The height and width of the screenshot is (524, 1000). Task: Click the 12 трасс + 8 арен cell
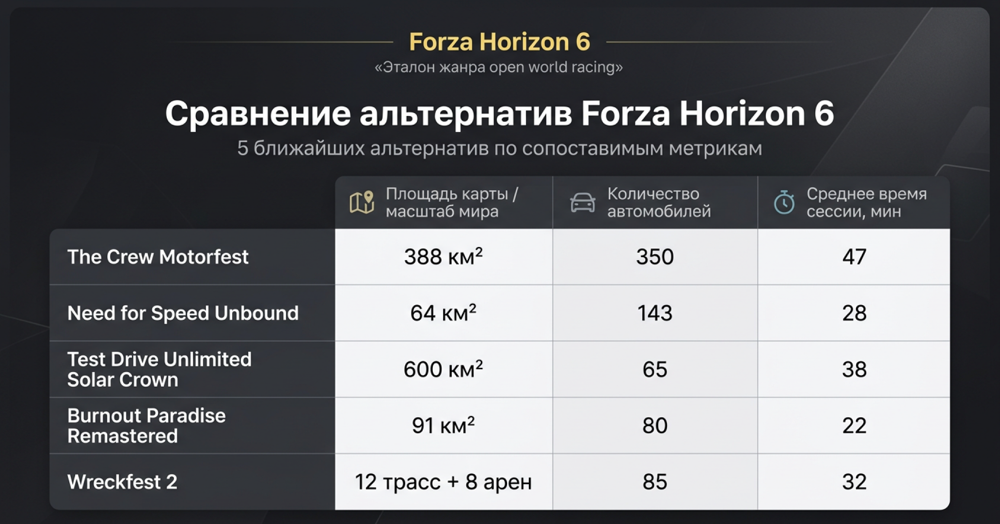coord(444,482)
